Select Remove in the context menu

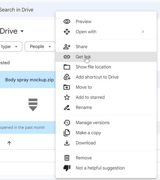106,158
